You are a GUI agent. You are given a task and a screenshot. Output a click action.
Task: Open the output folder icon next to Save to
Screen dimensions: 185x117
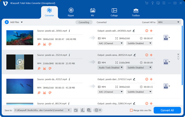pos(76,110)
